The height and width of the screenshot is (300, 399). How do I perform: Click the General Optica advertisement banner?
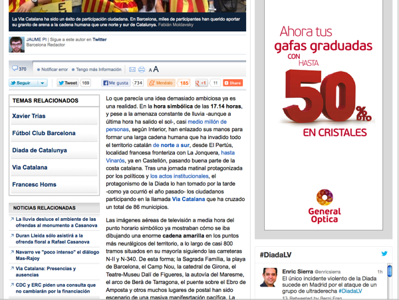[323, 114]
